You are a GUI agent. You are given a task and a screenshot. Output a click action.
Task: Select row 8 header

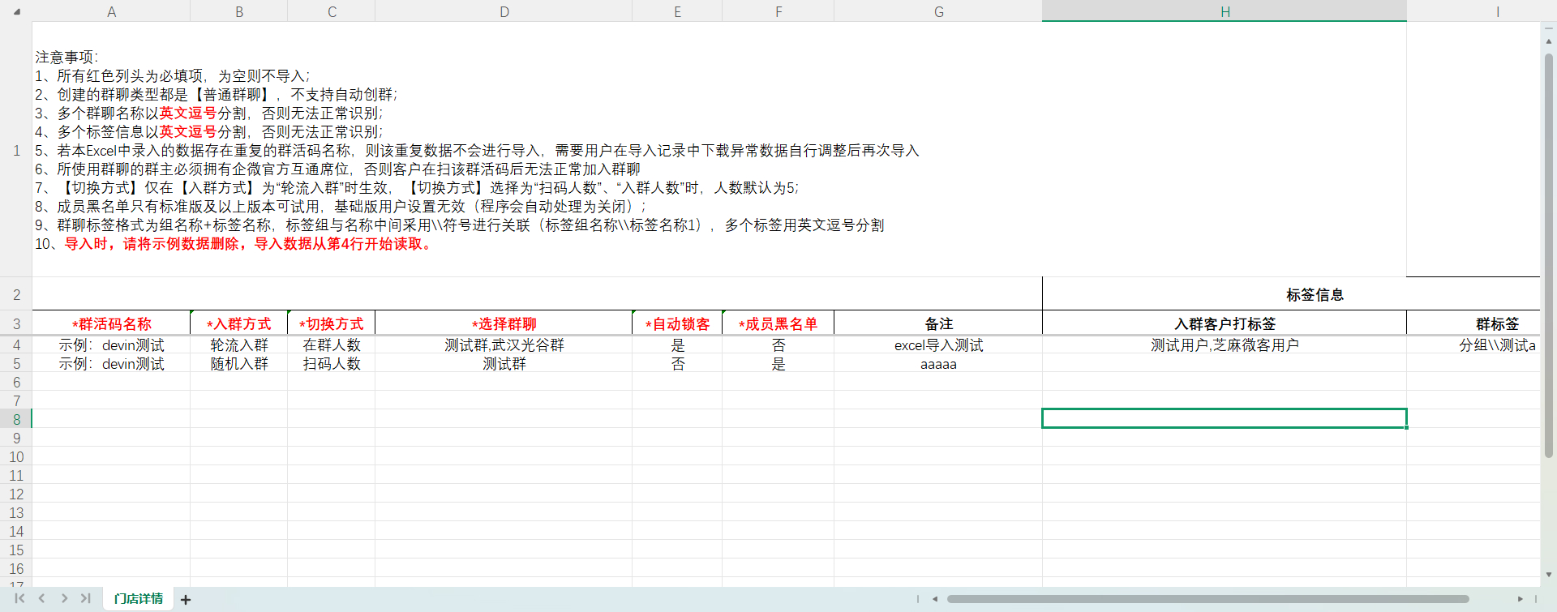point(16,419)
